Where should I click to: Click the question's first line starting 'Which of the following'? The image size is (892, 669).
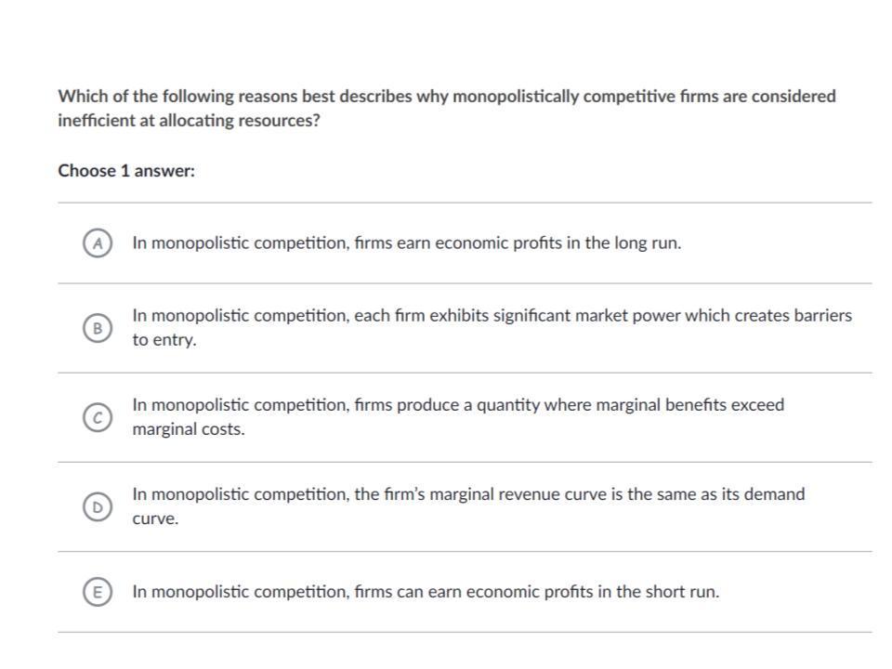(446, 97)
